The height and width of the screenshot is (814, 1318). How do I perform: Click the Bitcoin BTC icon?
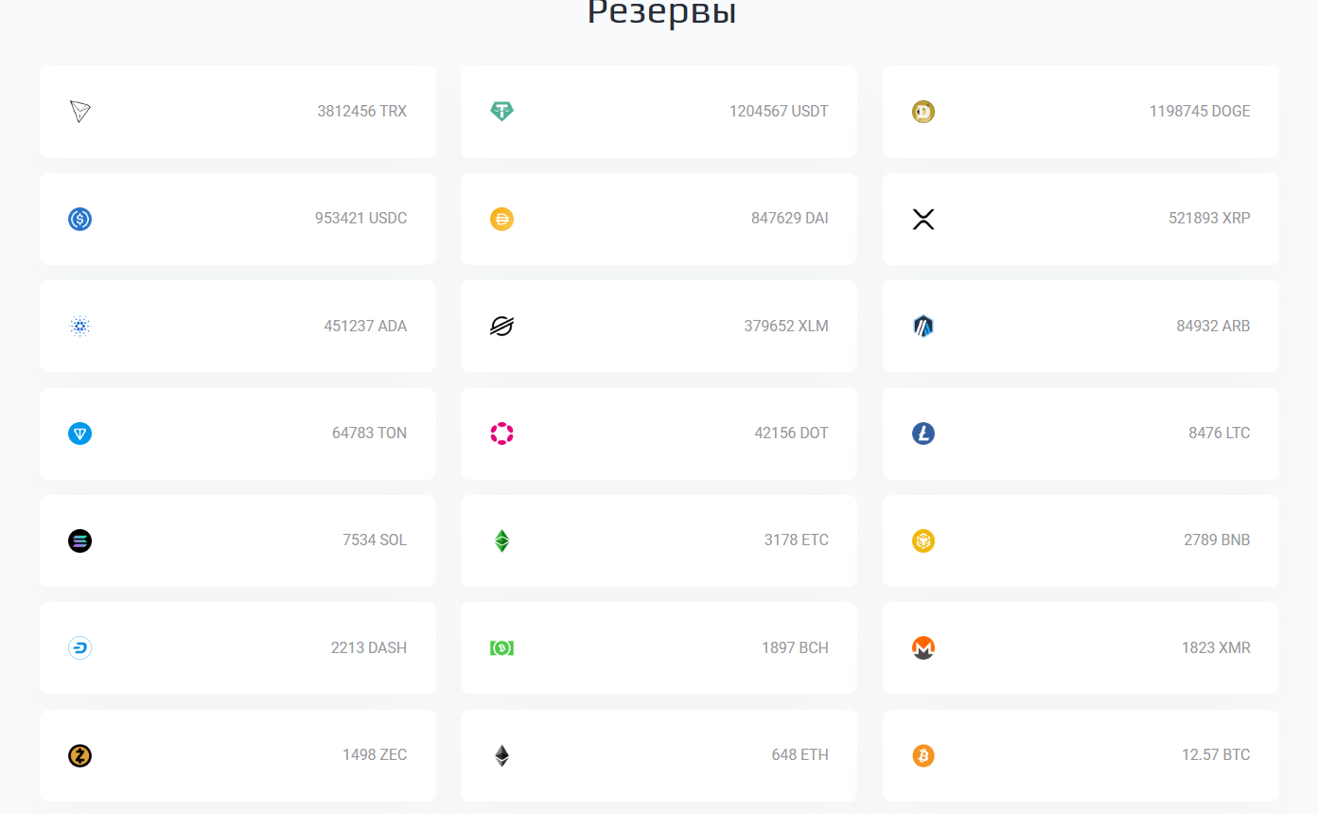[x=923, y=755]
